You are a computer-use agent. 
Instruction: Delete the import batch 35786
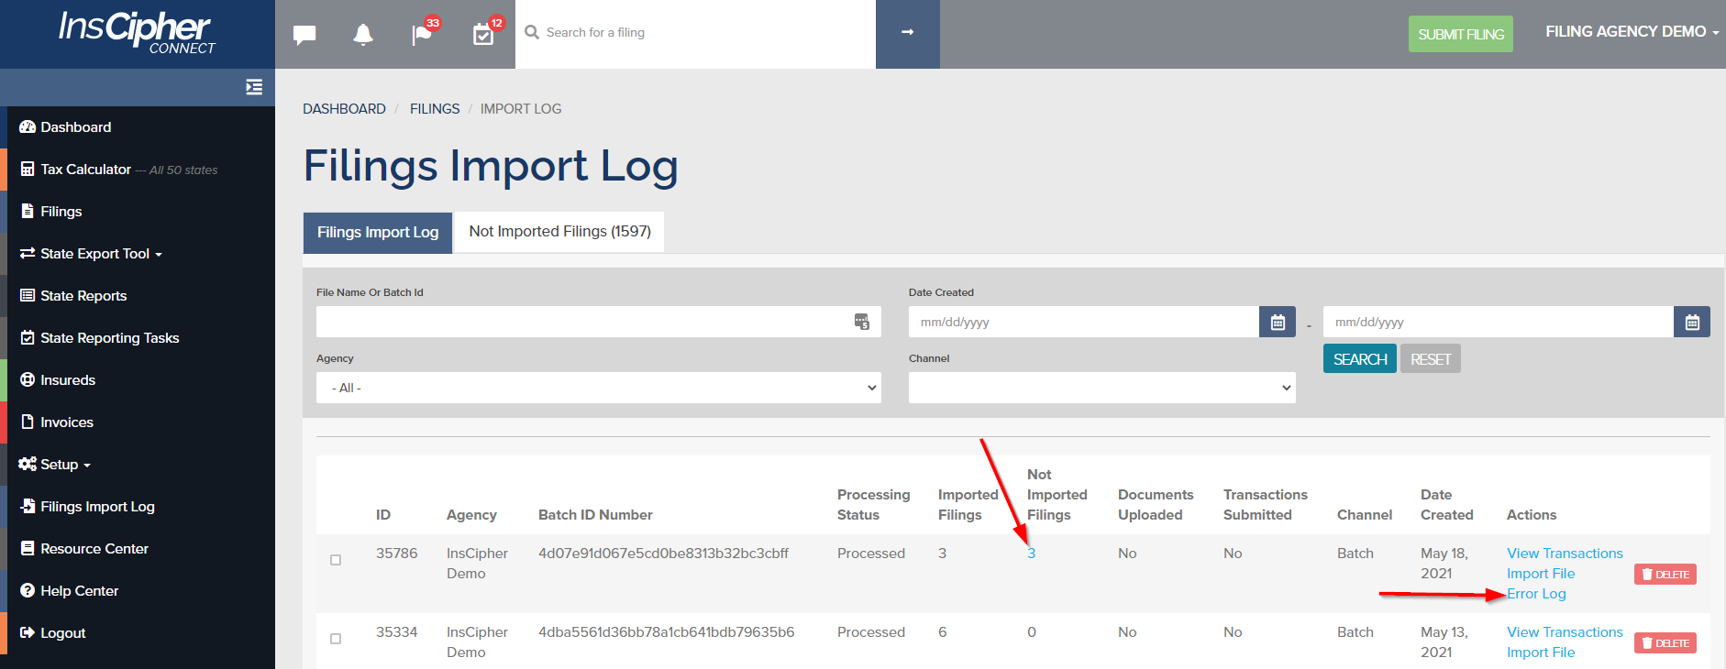(x=1665, y=575)
